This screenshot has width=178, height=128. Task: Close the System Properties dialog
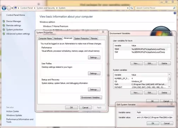(103, 32)
